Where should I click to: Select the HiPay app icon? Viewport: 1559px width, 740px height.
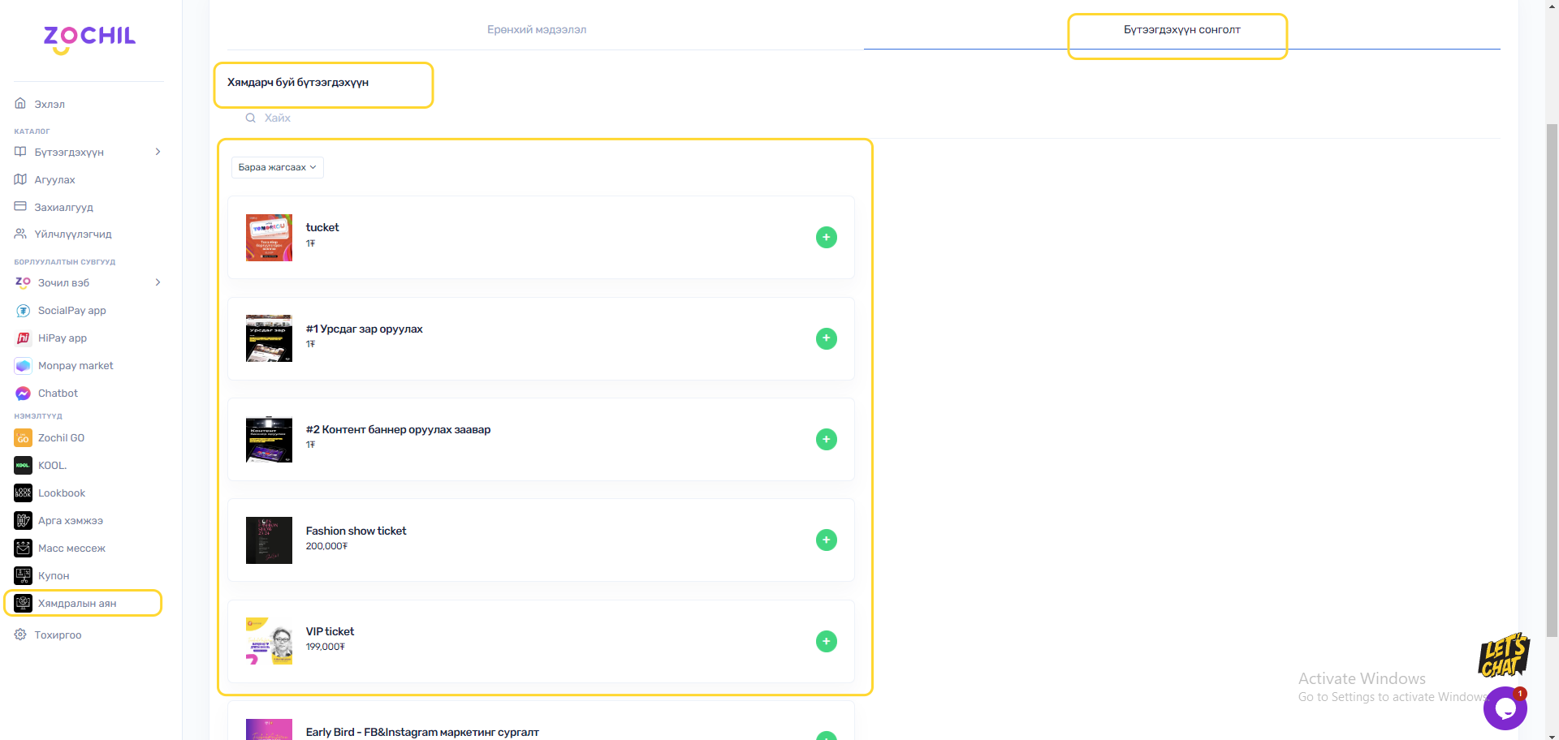(x=23, y=338)
